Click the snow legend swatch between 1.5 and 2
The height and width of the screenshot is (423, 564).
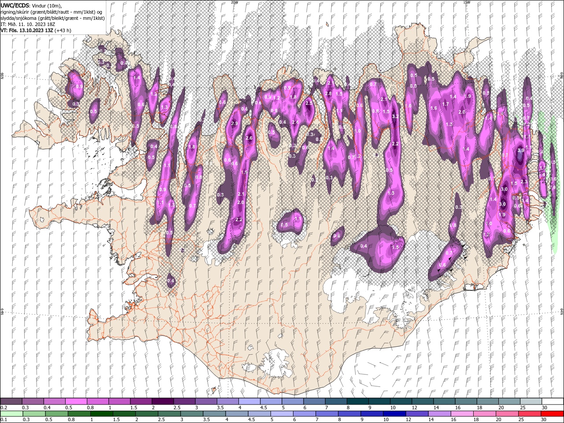[141, 401]
